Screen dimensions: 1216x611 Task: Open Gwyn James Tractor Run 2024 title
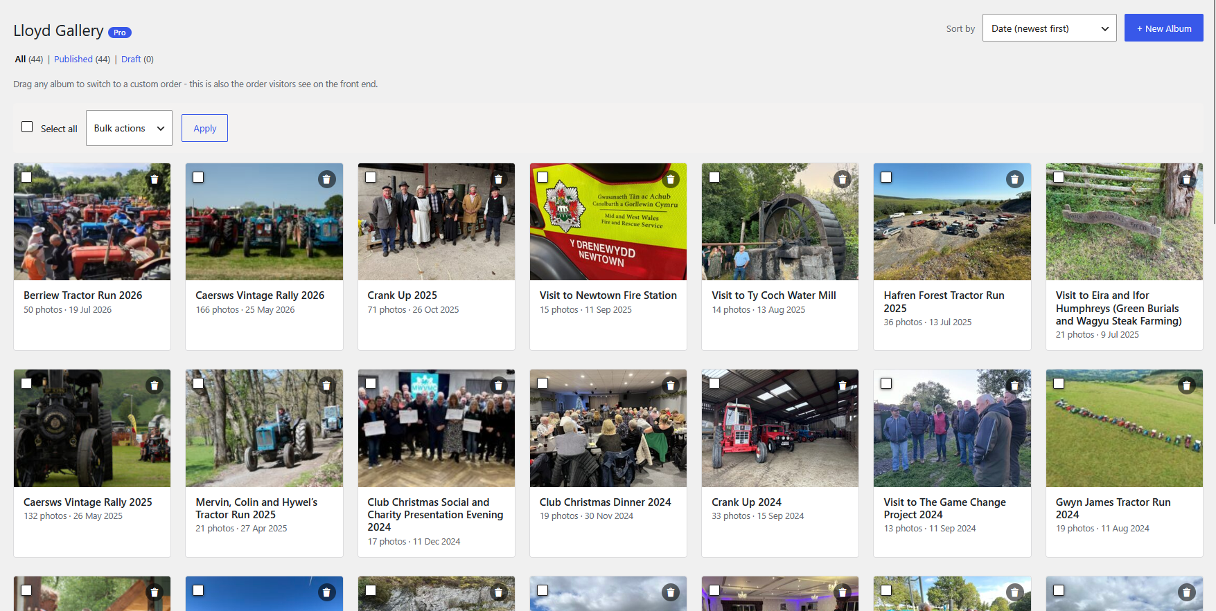coord(1113,509)
